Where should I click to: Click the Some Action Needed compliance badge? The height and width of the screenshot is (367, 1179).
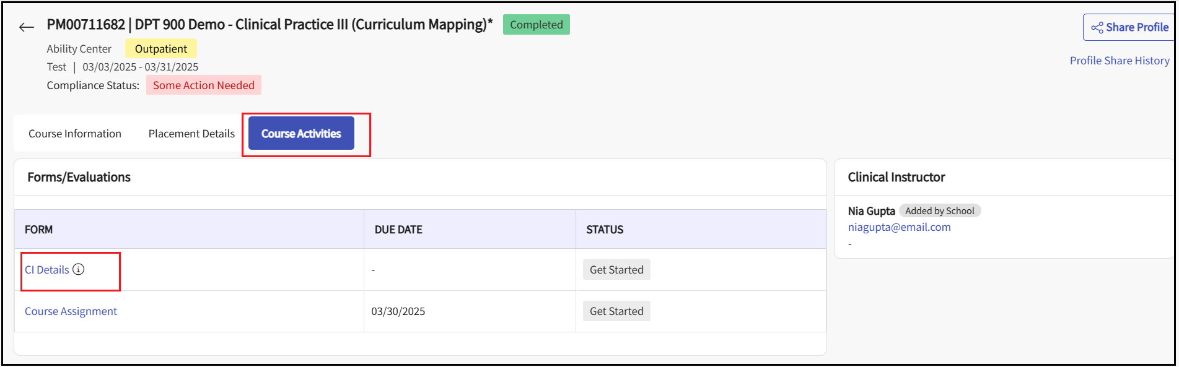pyautogui.click(x=203, y=85)
